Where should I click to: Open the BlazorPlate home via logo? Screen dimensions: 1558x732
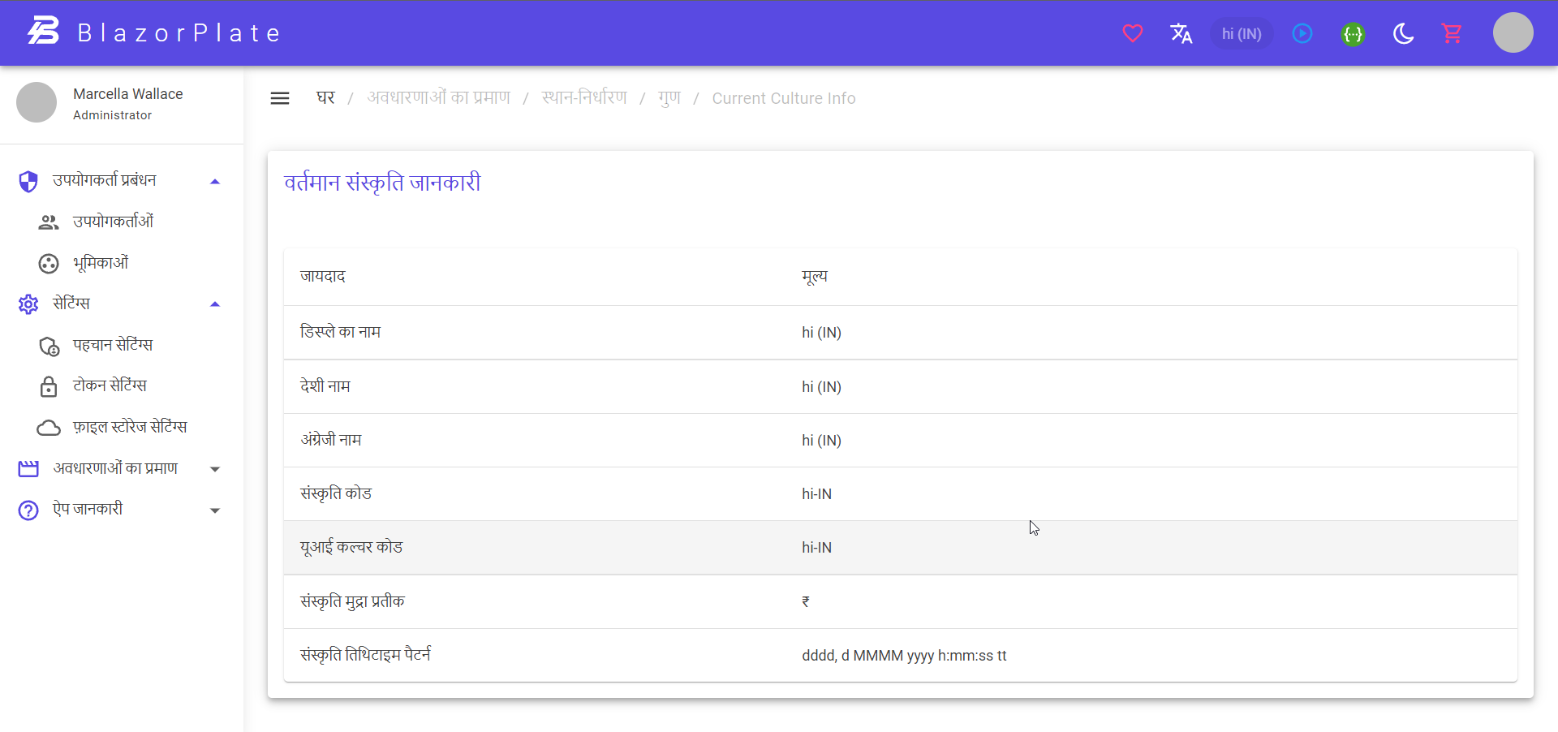[x=154, y=32]
